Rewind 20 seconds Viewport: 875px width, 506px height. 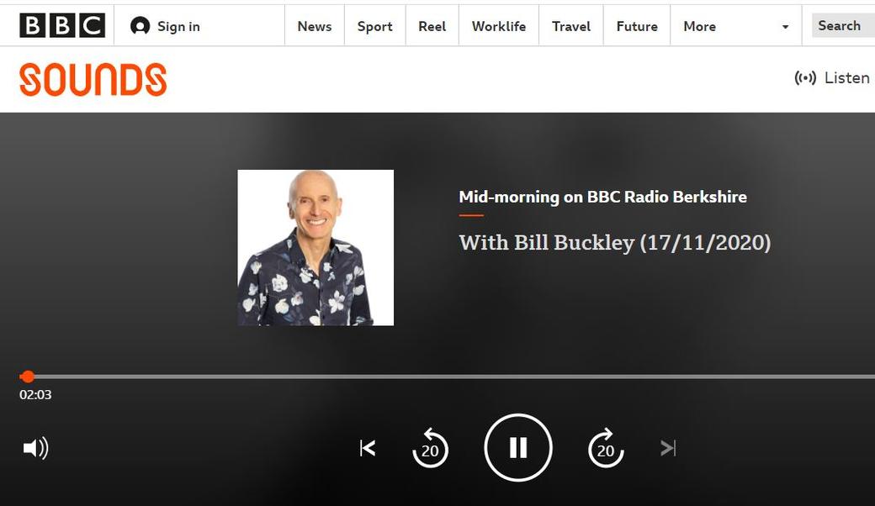click(430, 448)
